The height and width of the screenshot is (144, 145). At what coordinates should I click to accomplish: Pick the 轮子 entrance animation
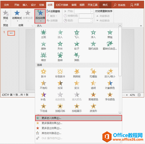(x=77, y=45)
